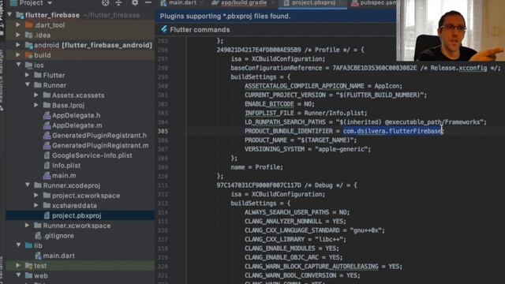Screen dimensions: 505x284
Task: Select main.dart under lib folder
Action: pyautogui.click(x=58, y=256)
